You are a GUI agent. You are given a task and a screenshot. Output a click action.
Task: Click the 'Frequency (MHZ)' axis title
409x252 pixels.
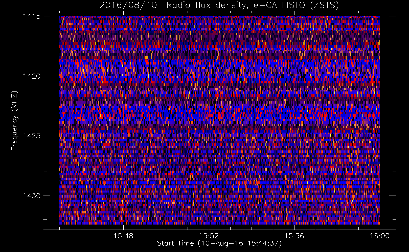pos(15,121)
